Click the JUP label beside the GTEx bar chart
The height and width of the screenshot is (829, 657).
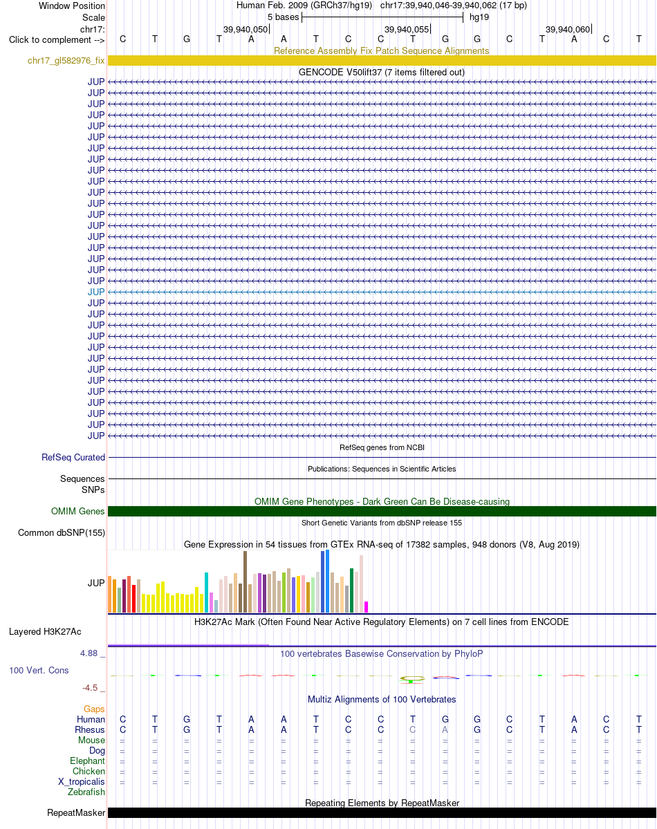point(96,583)
